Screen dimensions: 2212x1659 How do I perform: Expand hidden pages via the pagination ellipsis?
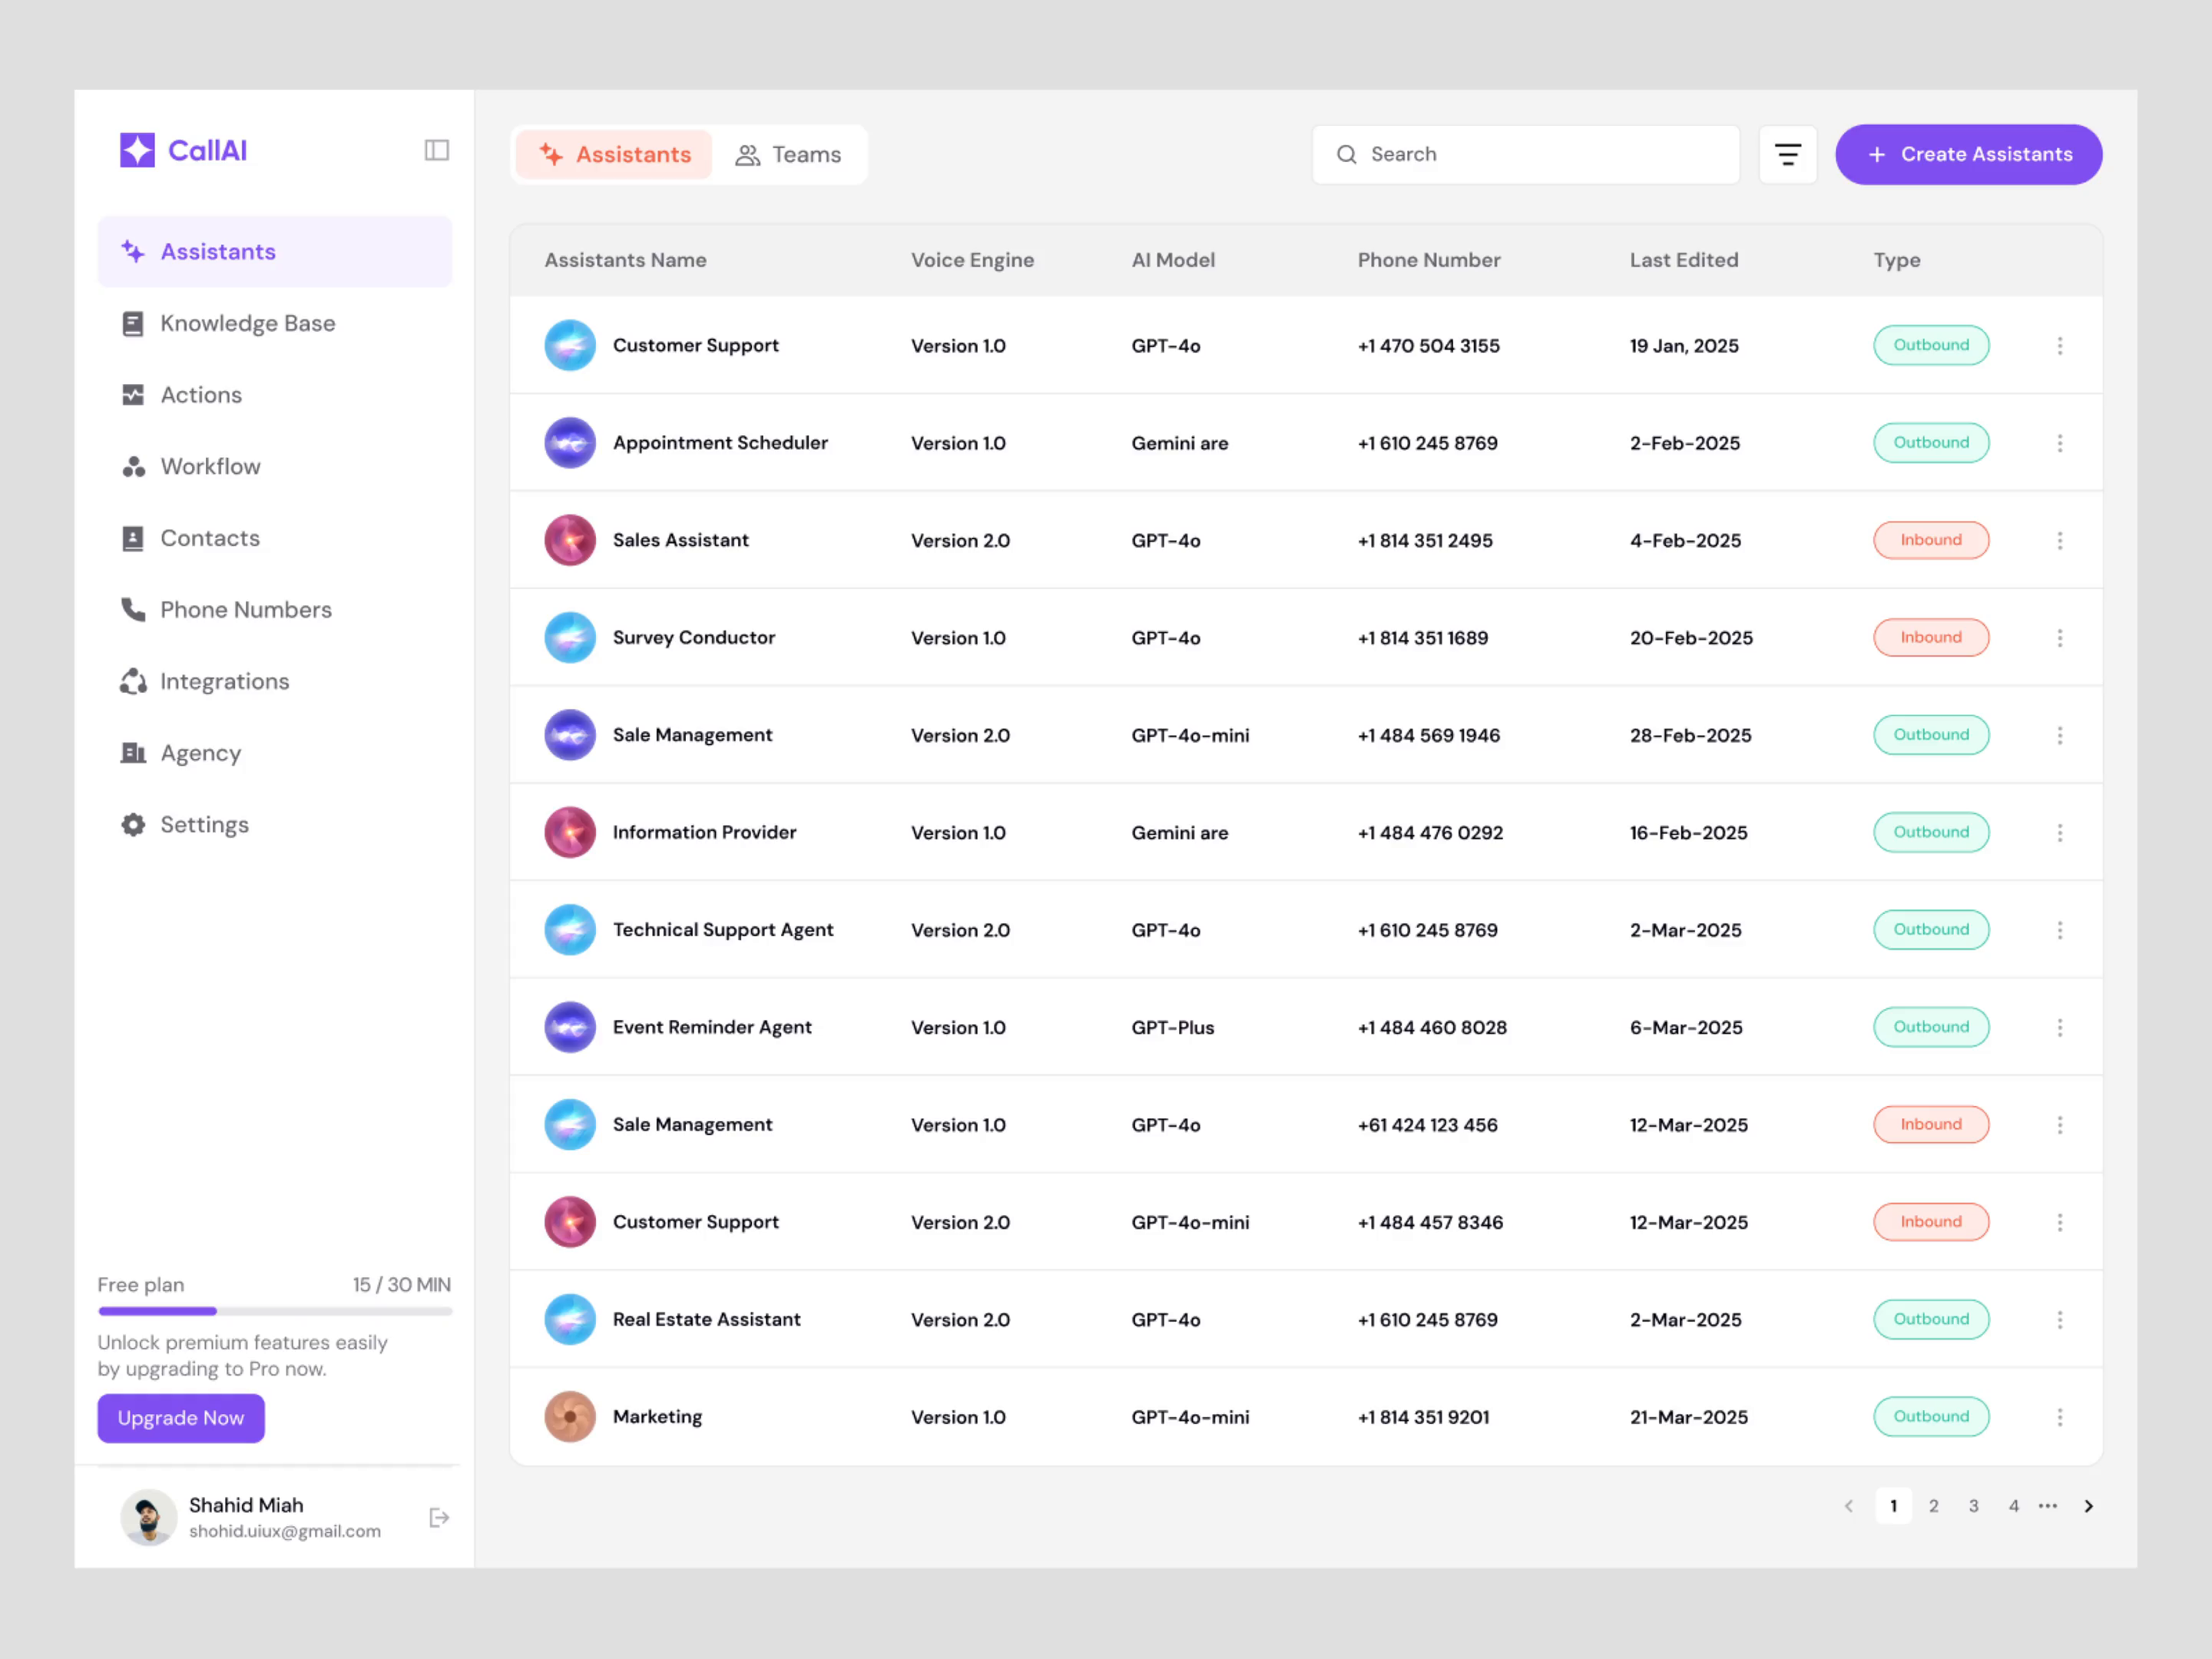point(2048,1505)
